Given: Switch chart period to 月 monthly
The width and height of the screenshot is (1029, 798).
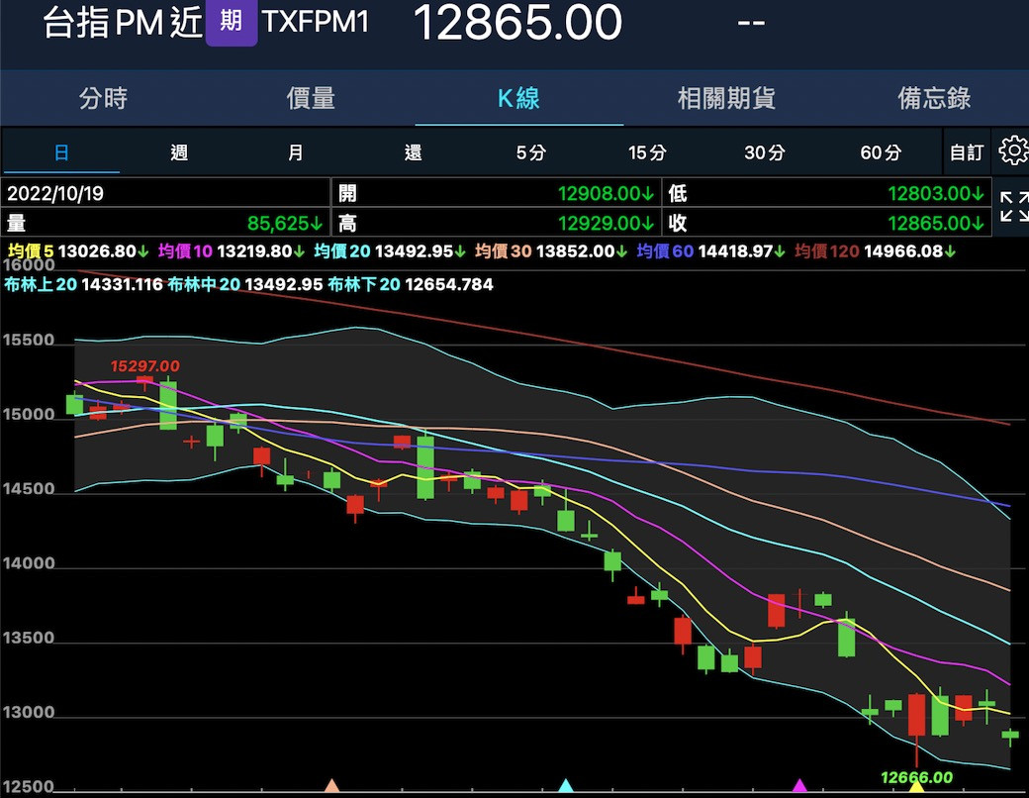Looking at the screenshot, I should (296, 152).
